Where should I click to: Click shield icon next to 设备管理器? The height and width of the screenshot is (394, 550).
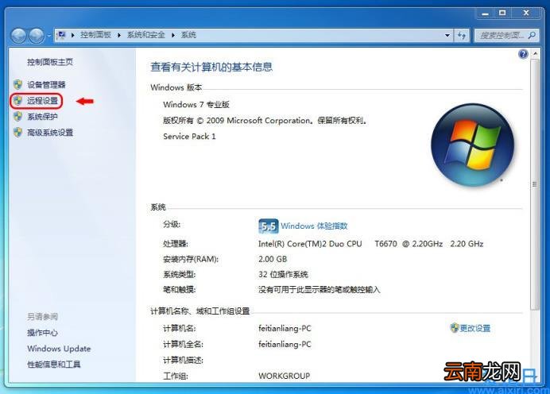[17, 84]
